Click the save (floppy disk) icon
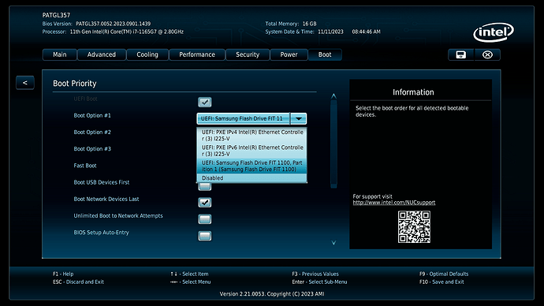 tap(460, 55)
